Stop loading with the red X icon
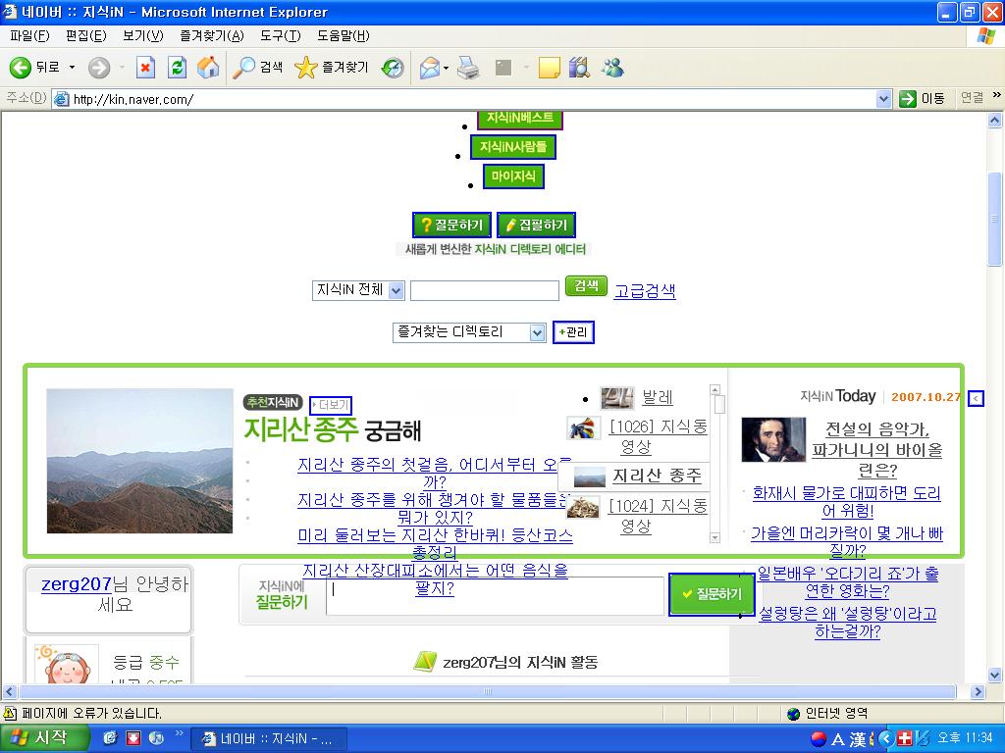The height and width of the screenshot is (753, 1005). [x=145, y=68]
